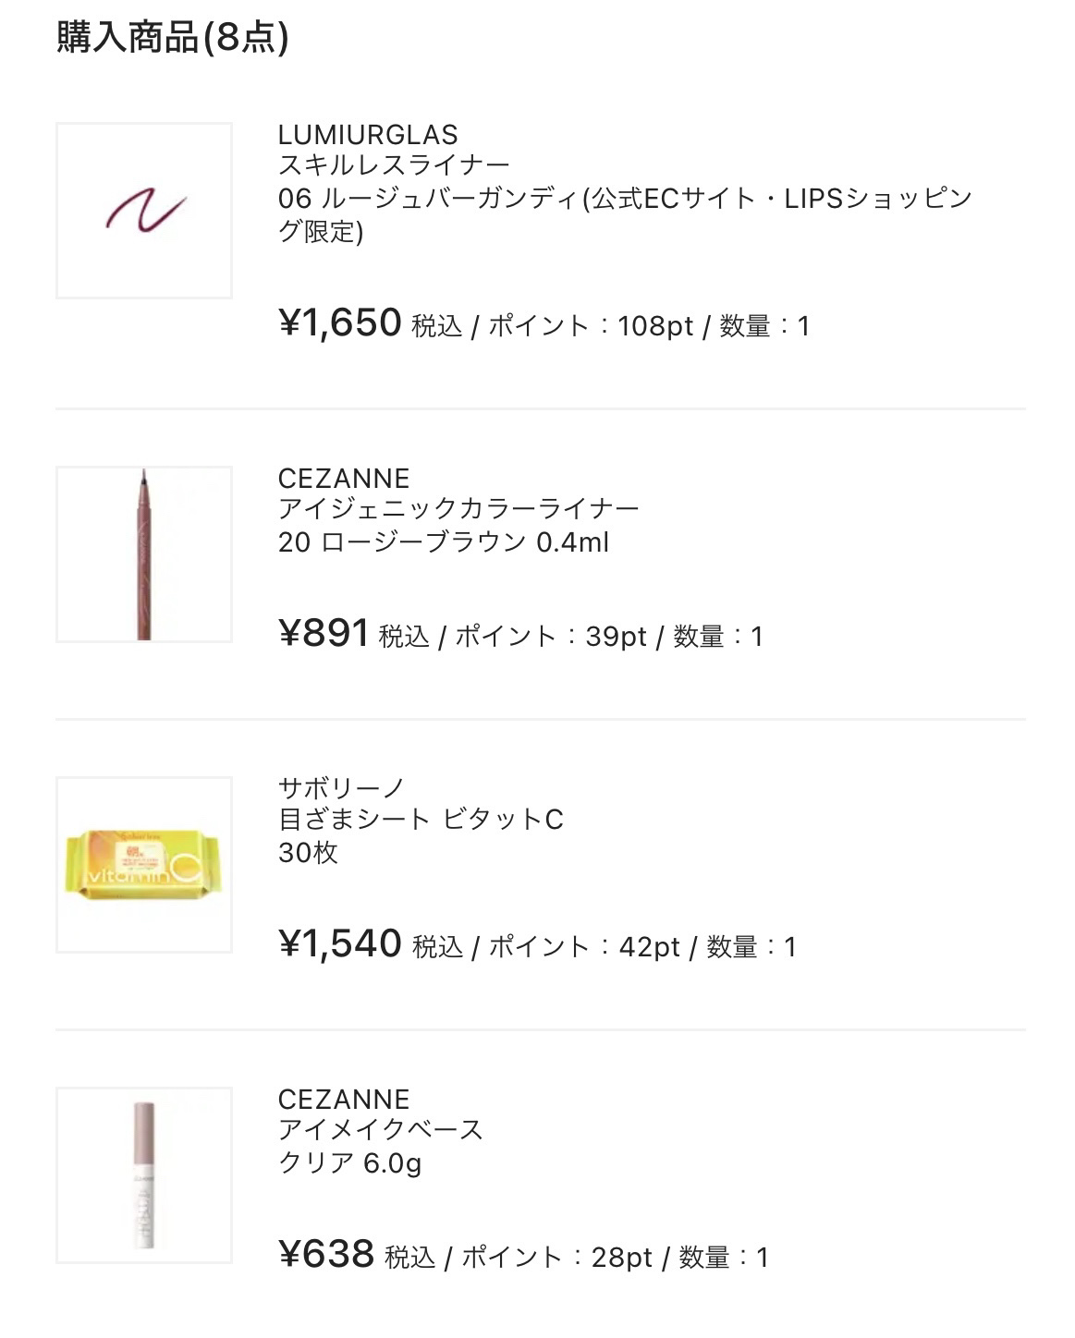Select the クリア 6.0g variant text
The width and height of the screenshot is (1075, 1338).
click(x=349, y=1163)
